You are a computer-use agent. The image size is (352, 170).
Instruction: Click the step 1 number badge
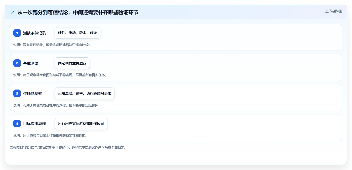pyautogui.click(x=17, y=33)
